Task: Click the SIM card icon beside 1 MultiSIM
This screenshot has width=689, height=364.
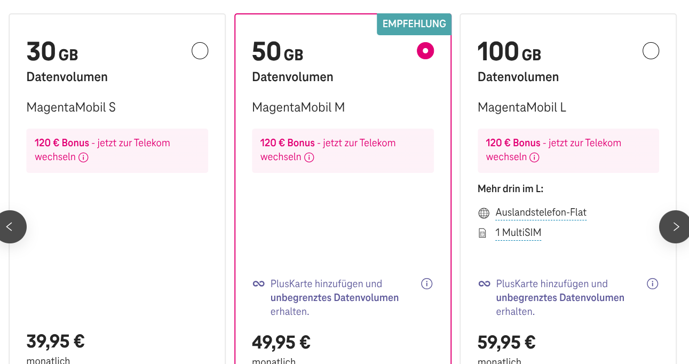Action: pyautogui.click(x=483, y=233)
